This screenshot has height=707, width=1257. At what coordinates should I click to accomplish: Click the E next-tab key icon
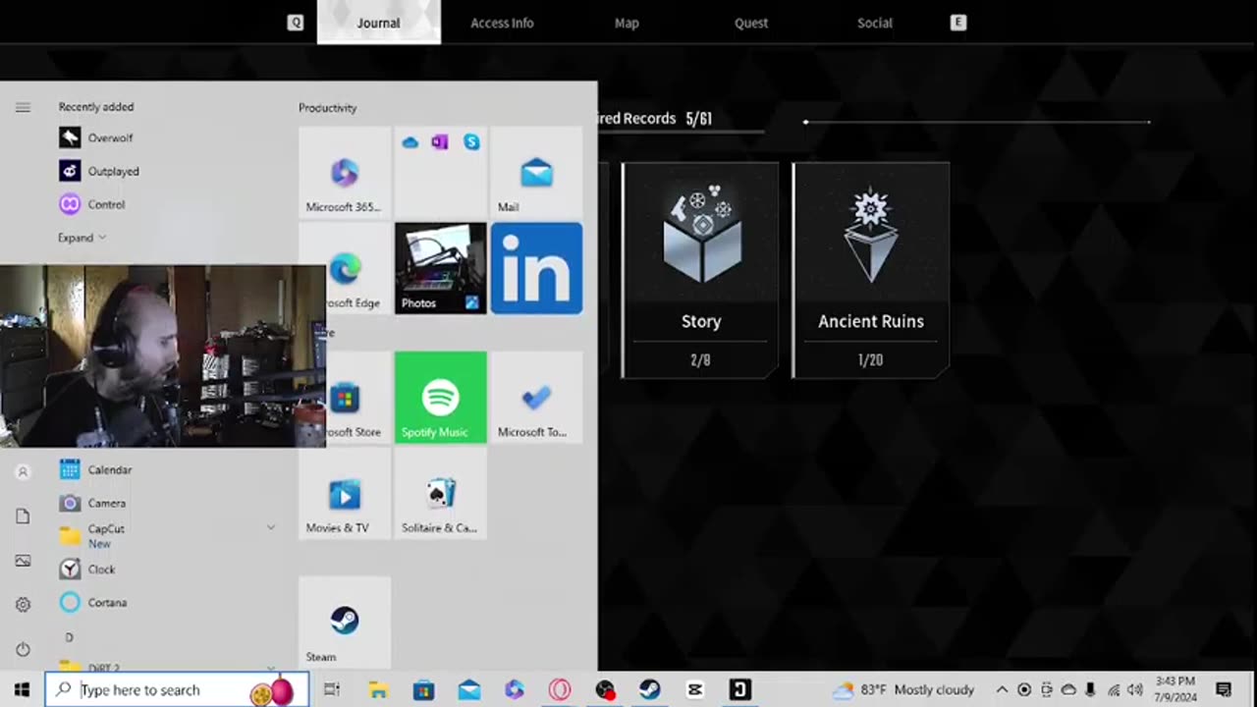[x=958, y=23]
